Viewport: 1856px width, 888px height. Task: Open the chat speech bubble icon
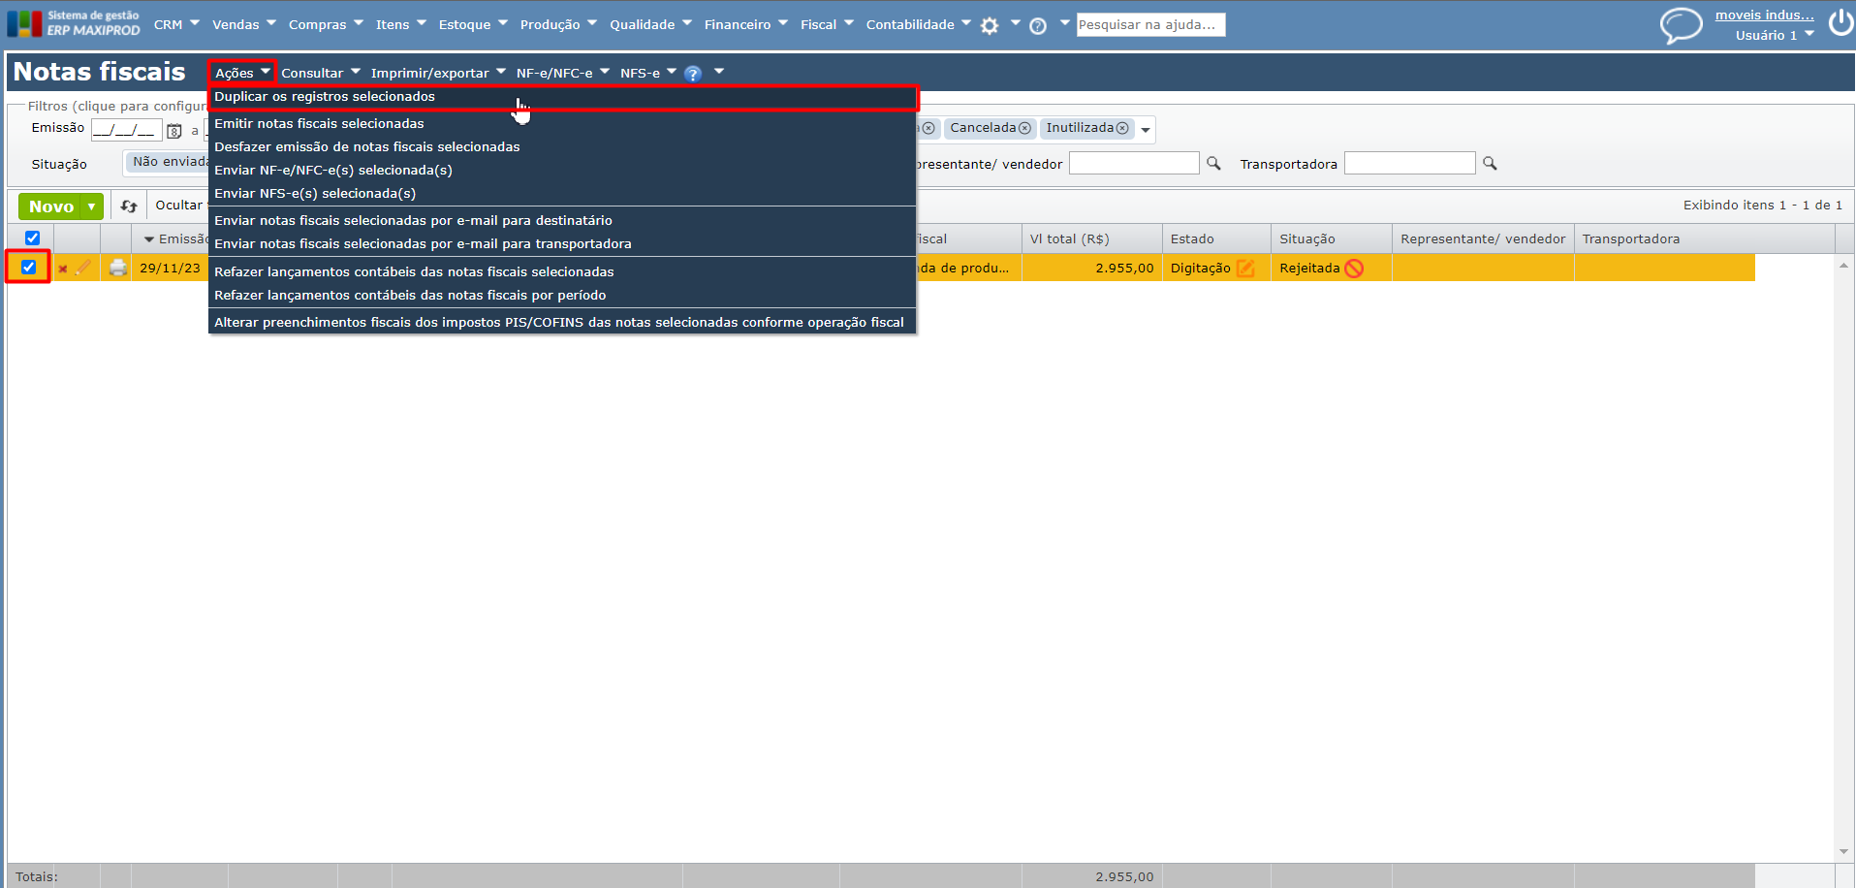tap(1682, 25)
